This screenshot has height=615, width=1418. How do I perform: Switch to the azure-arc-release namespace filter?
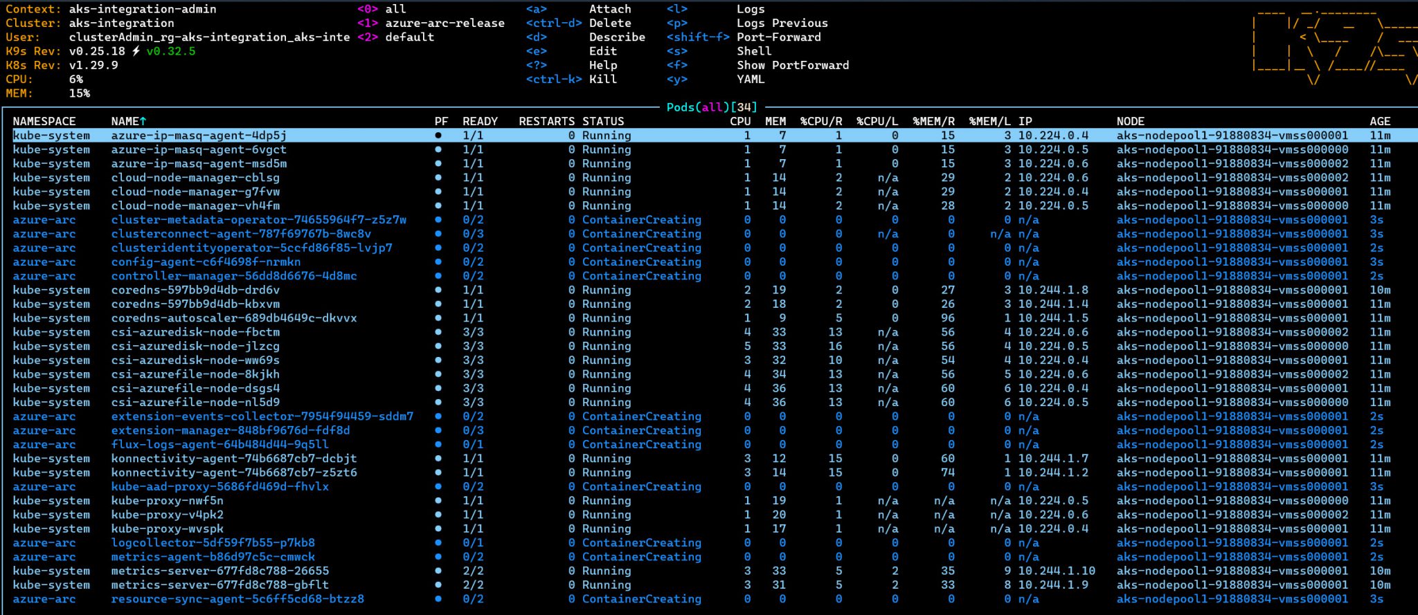445,23
